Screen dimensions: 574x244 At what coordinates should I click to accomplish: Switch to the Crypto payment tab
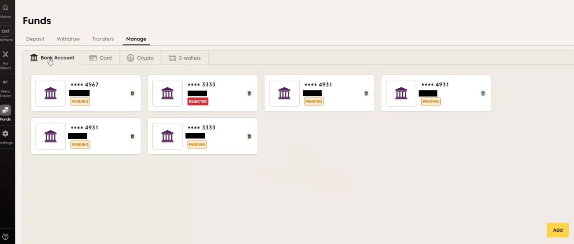click(x=140, y=58)
